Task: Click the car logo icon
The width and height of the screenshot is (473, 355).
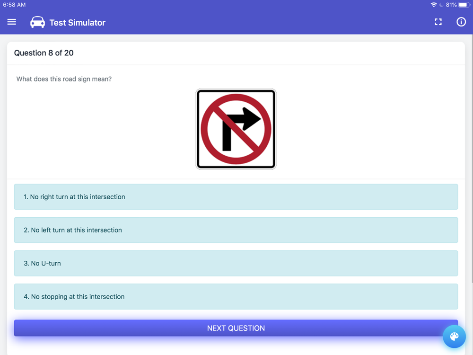Action: [x=37, y=22]
